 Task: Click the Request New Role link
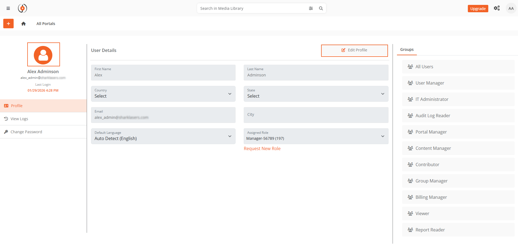[262, 148]
